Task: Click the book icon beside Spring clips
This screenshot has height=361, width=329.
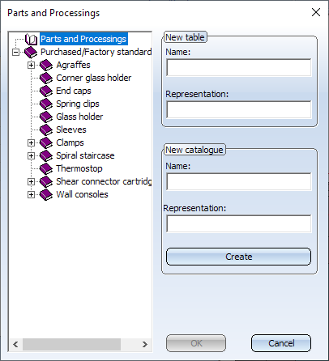Action: (46, 104)
